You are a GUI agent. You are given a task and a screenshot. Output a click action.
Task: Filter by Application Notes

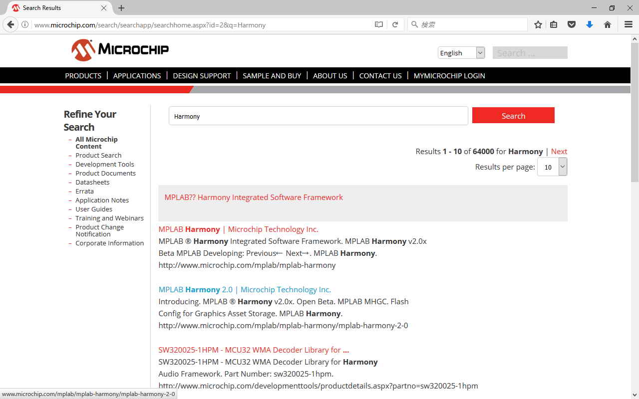(102, 200)
